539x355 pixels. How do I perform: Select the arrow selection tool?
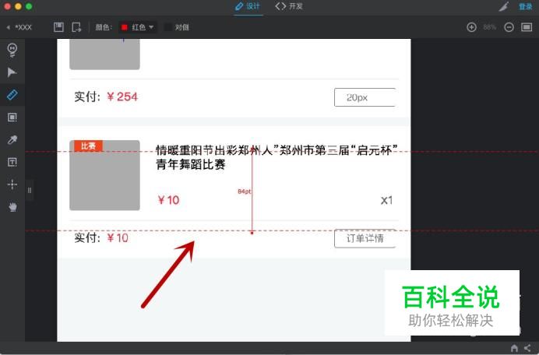pos(12,72)
